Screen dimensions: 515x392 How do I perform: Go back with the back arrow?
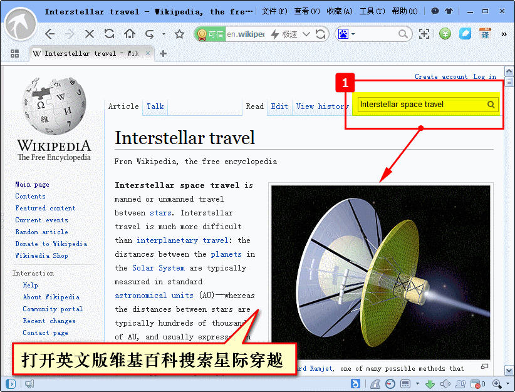pos(50,33)
